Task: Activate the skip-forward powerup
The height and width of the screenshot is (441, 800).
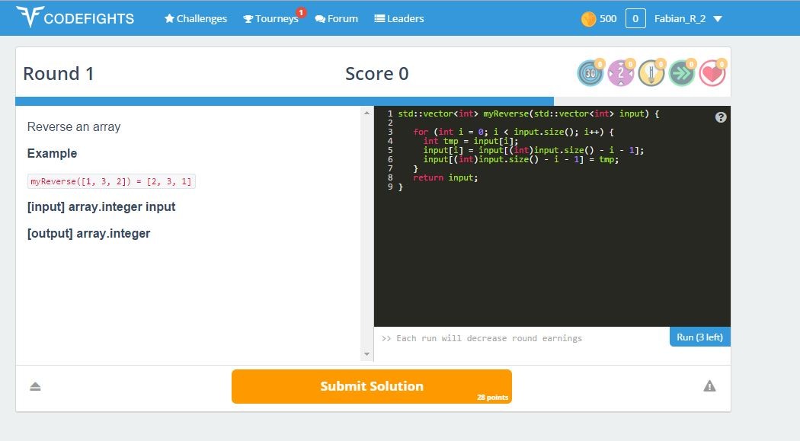Action: click(x=682, y=74)
